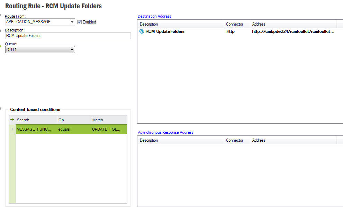Open the Asynchronous Response Address link

pyautogui.click(x=165, y=132)
